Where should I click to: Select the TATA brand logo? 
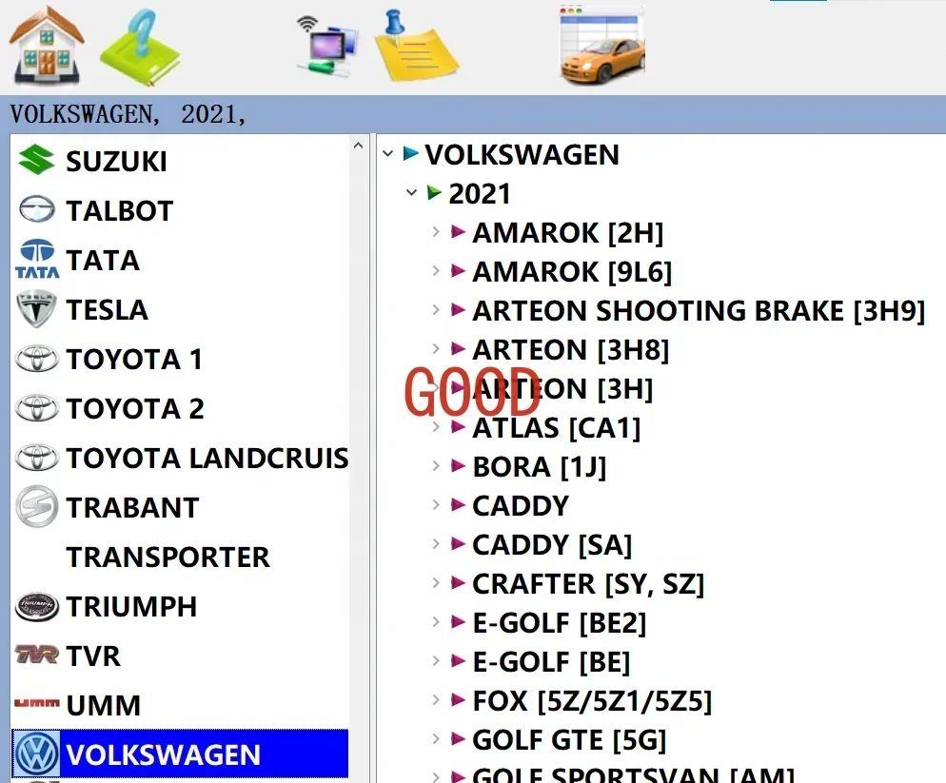37,260
